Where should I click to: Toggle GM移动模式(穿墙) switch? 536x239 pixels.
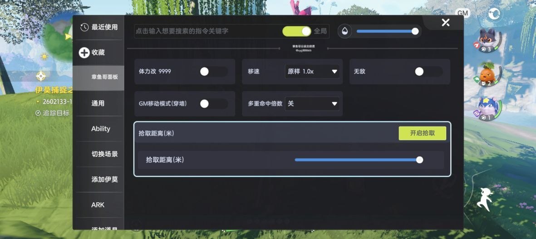(x=214, y=104)
